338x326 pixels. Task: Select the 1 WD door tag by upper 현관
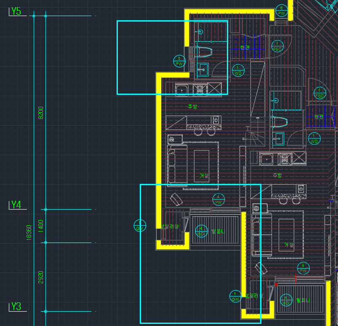pyautogui.click(x=238, y=70)
